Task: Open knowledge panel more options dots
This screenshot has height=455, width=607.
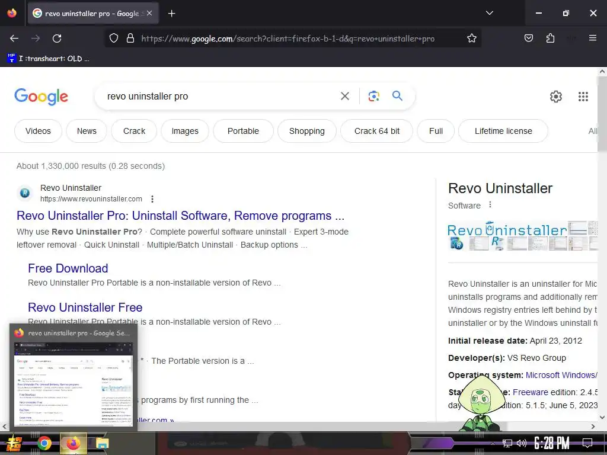Action: pos(490,204)
